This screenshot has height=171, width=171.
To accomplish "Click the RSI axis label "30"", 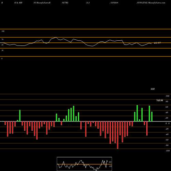I will 2,50.
